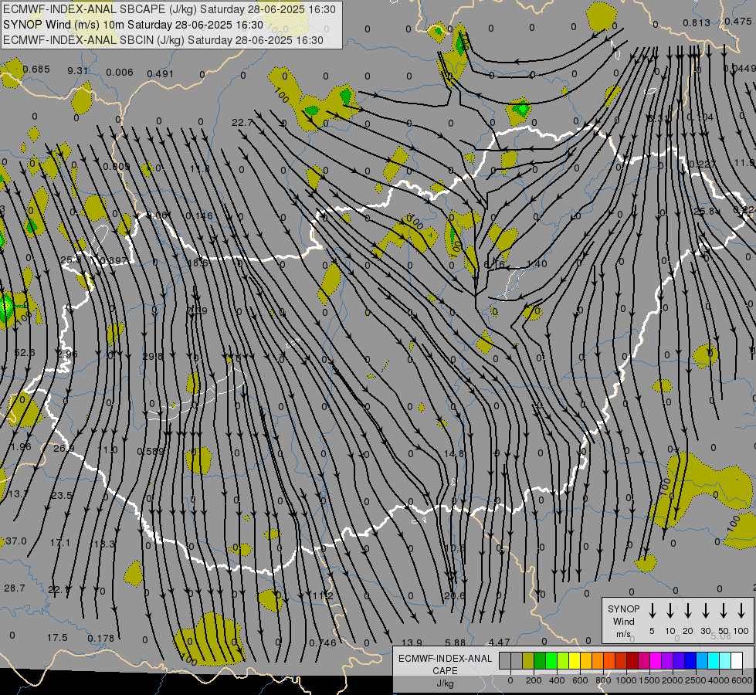Screen dimensions: 756x695
Task: Click the 0.491 value on the map
Action: point(161,74)
